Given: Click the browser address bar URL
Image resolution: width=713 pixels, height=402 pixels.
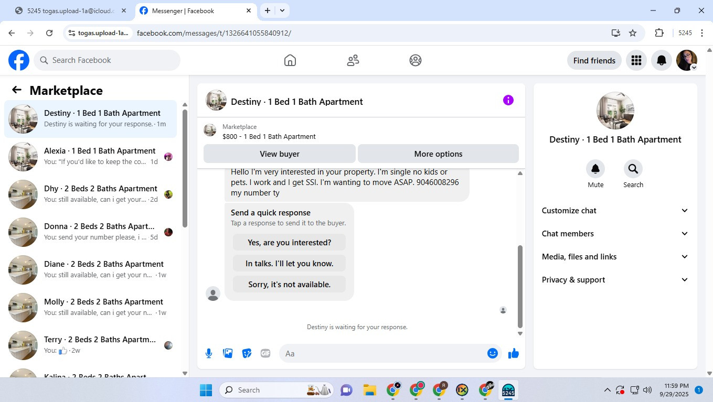Looking at the screenshot, I should pyautogui.click(x=214, y=33).
